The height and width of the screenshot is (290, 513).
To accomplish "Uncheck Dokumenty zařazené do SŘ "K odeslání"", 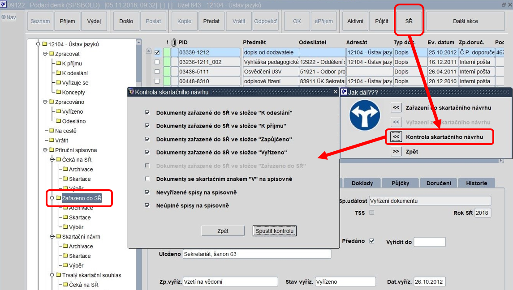I will tap(147, 112).
